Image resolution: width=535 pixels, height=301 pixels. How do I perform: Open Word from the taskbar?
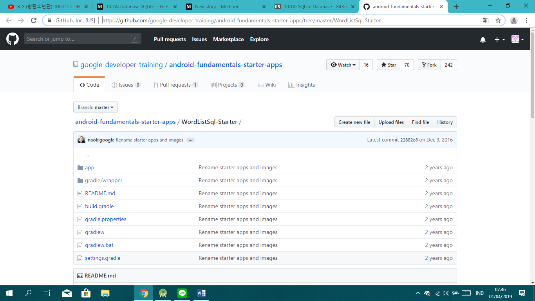[201, 293]
